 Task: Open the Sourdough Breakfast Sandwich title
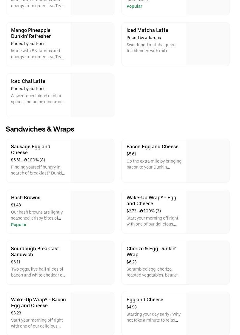(35, 251)
